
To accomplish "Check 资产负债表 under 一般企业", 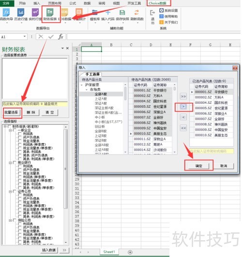I will click(20, 137).
